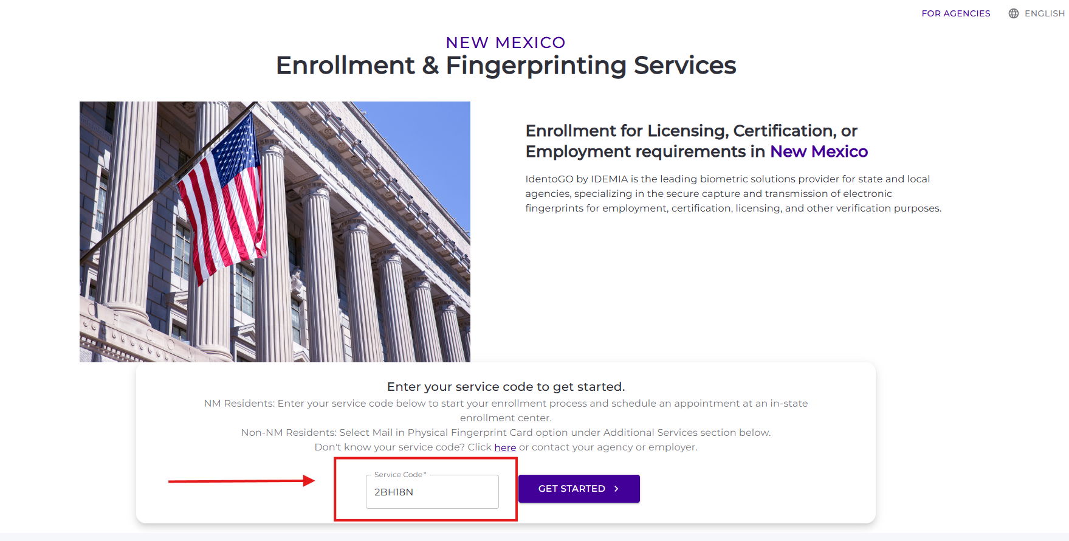Click the NM Residents instruction text

[x=506, y=404]
